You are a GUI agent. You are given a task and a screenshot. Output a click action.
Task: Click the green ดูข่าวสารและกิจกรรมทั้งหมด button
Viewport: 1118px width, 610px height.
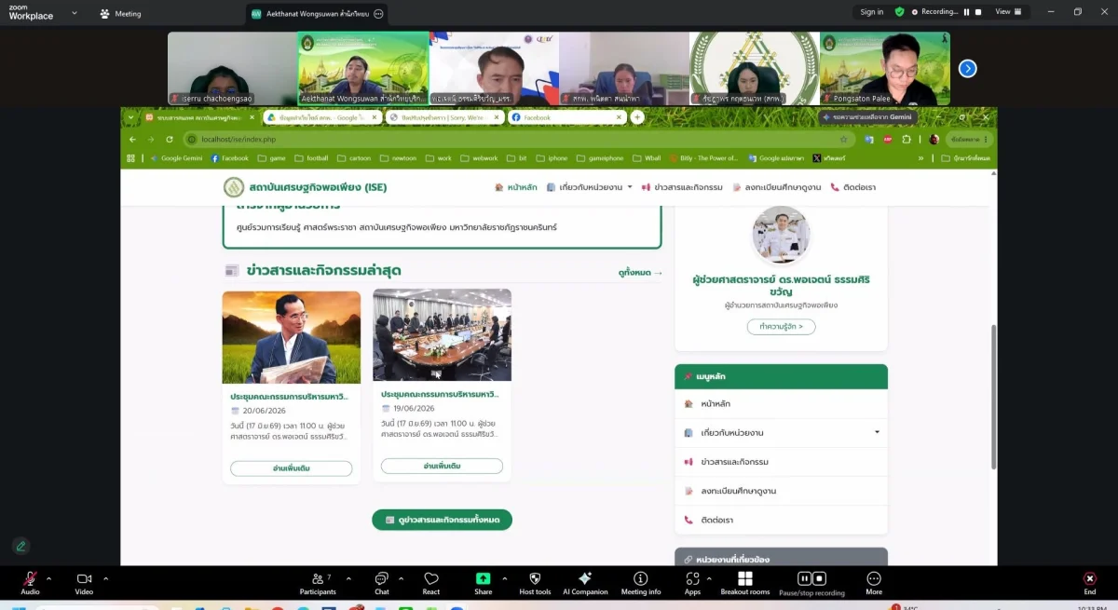tap(442, 520)
